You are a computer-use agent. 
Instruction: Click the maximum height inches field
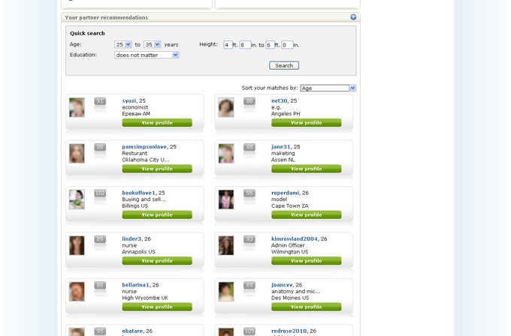tap(287, 45)
